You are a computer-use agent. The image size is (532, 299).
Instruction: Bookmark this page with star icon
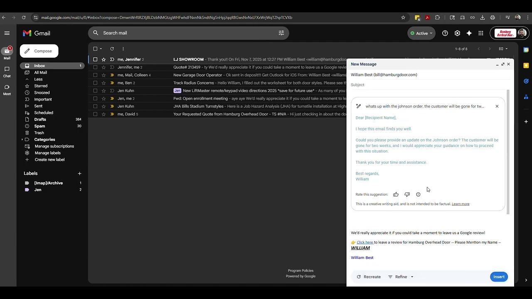(403, 17)
